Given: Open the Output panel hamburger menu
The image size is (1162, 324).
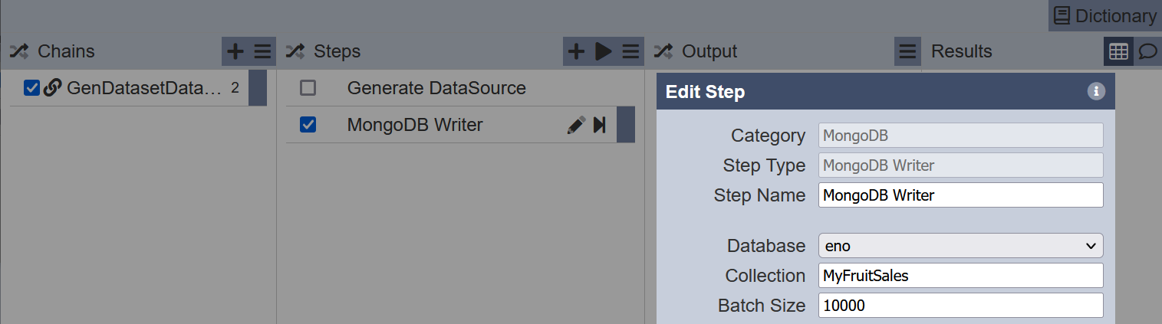Looking at the screenshot, I should 907,51.
